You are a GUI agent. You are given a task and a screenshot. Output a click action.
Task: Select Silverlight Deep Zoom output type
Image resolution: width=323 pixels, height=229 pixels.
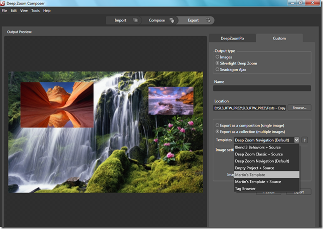coord(217,63)
